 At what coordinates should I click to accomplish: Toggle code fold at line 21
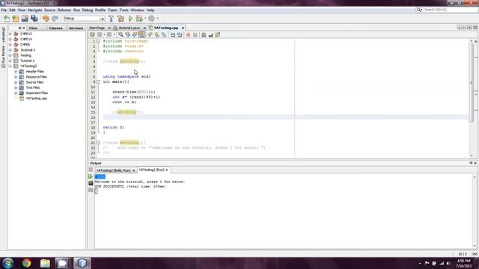coord(98,143)
